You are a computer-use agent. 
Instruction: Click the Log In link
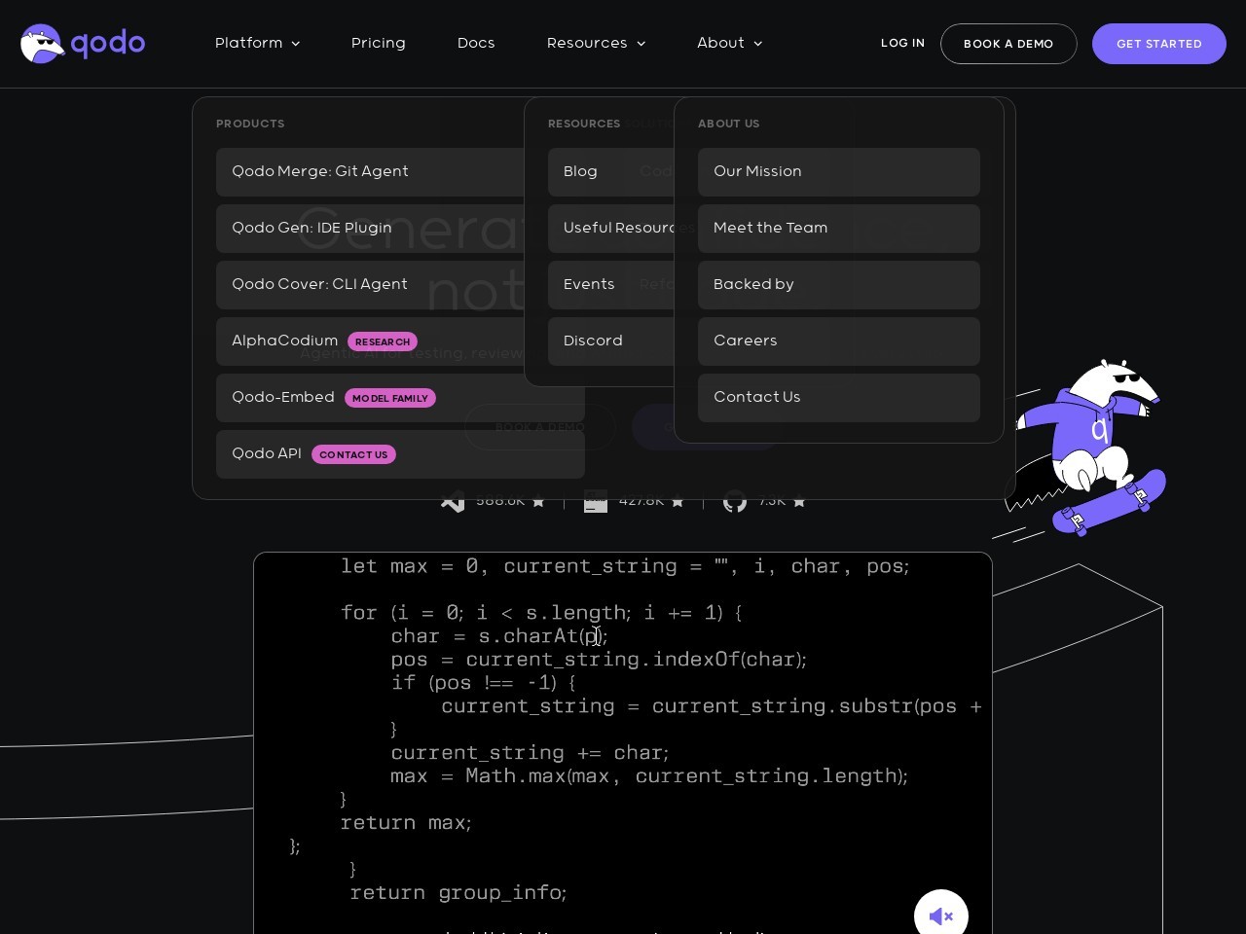[x=902, y=44]
